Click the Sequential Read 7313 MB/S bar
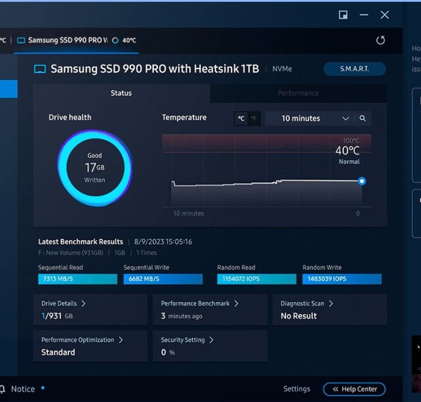421x402 pixels. 78,279
